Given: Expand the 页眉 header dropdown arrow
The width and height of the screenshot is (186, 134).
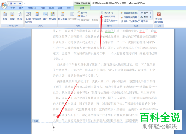Looking at the screenshot, I should [x=5, y=22].
